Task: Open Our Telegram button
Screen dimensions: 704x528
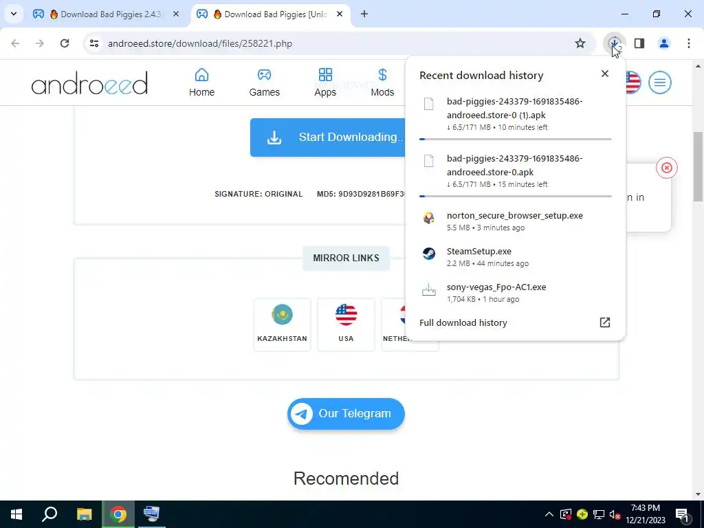Action: point(346,413)
